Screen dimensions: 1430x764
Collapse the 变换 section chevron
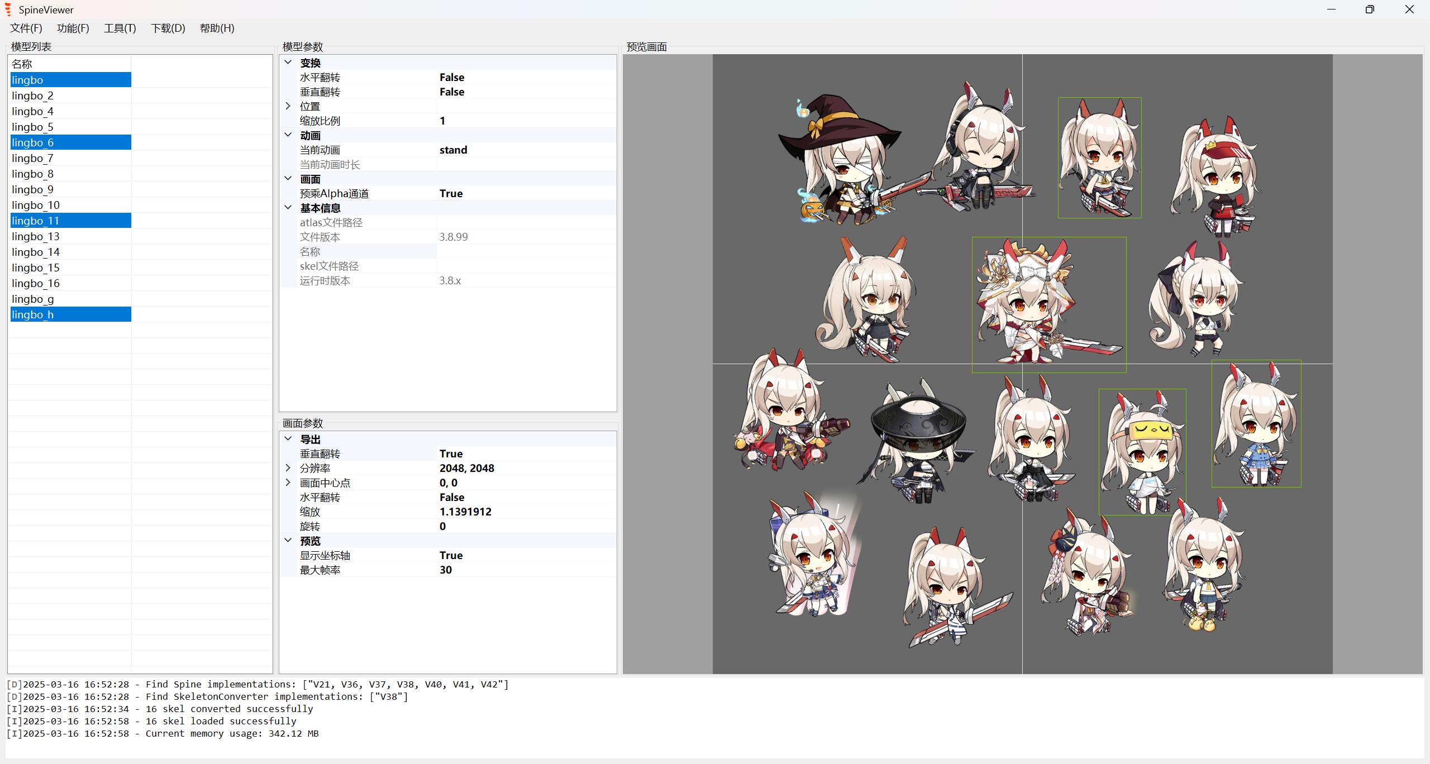[288, 63]
